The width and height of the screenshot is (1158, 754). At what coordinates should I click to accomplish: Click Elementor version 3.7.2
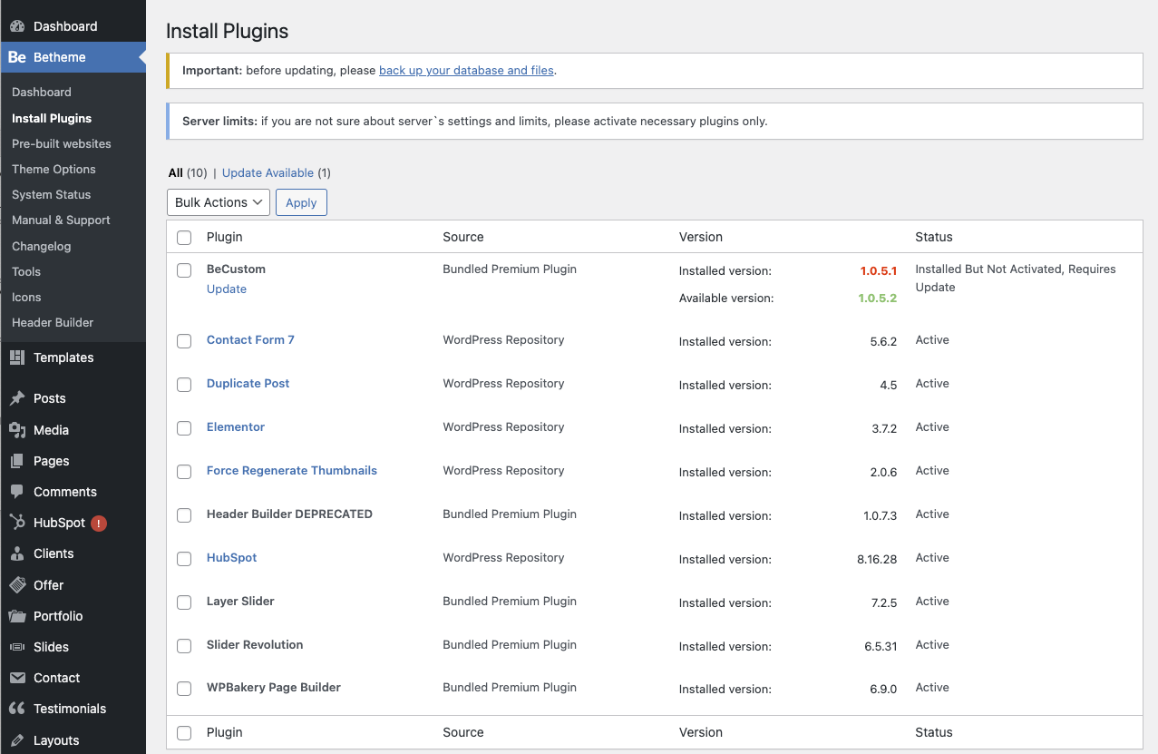click(x=884, y=428)
